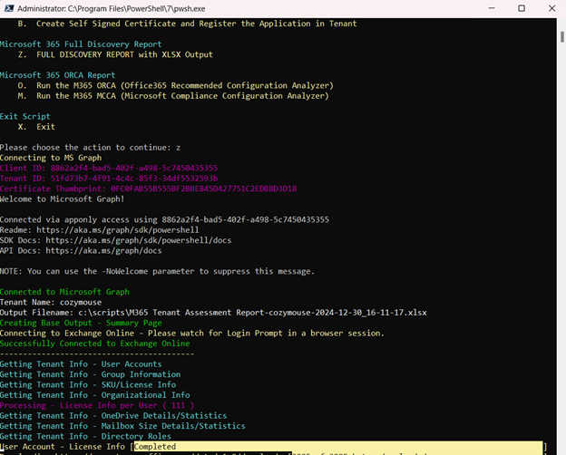Screen dimensions: 566x455
Task: Click heading 'Microsoft 365 ORCA Report'
Action: [58, 75]
